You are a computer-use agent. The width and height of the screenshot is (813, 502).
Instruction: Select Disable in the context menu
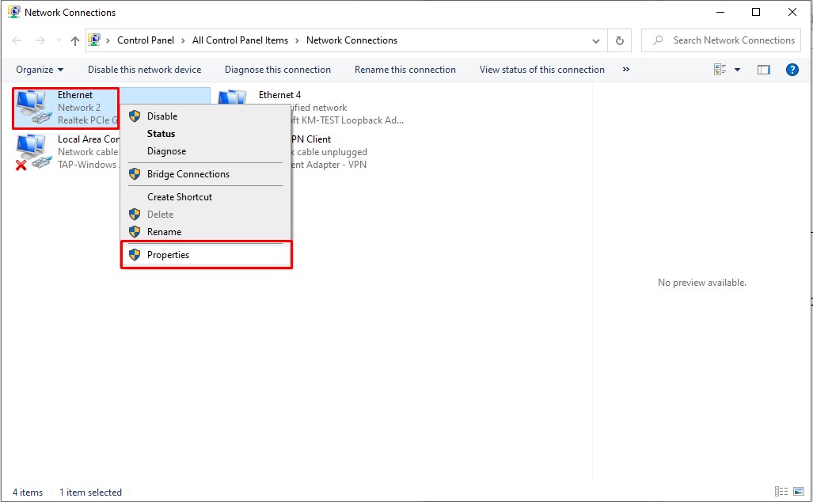[x=162, y=116]
